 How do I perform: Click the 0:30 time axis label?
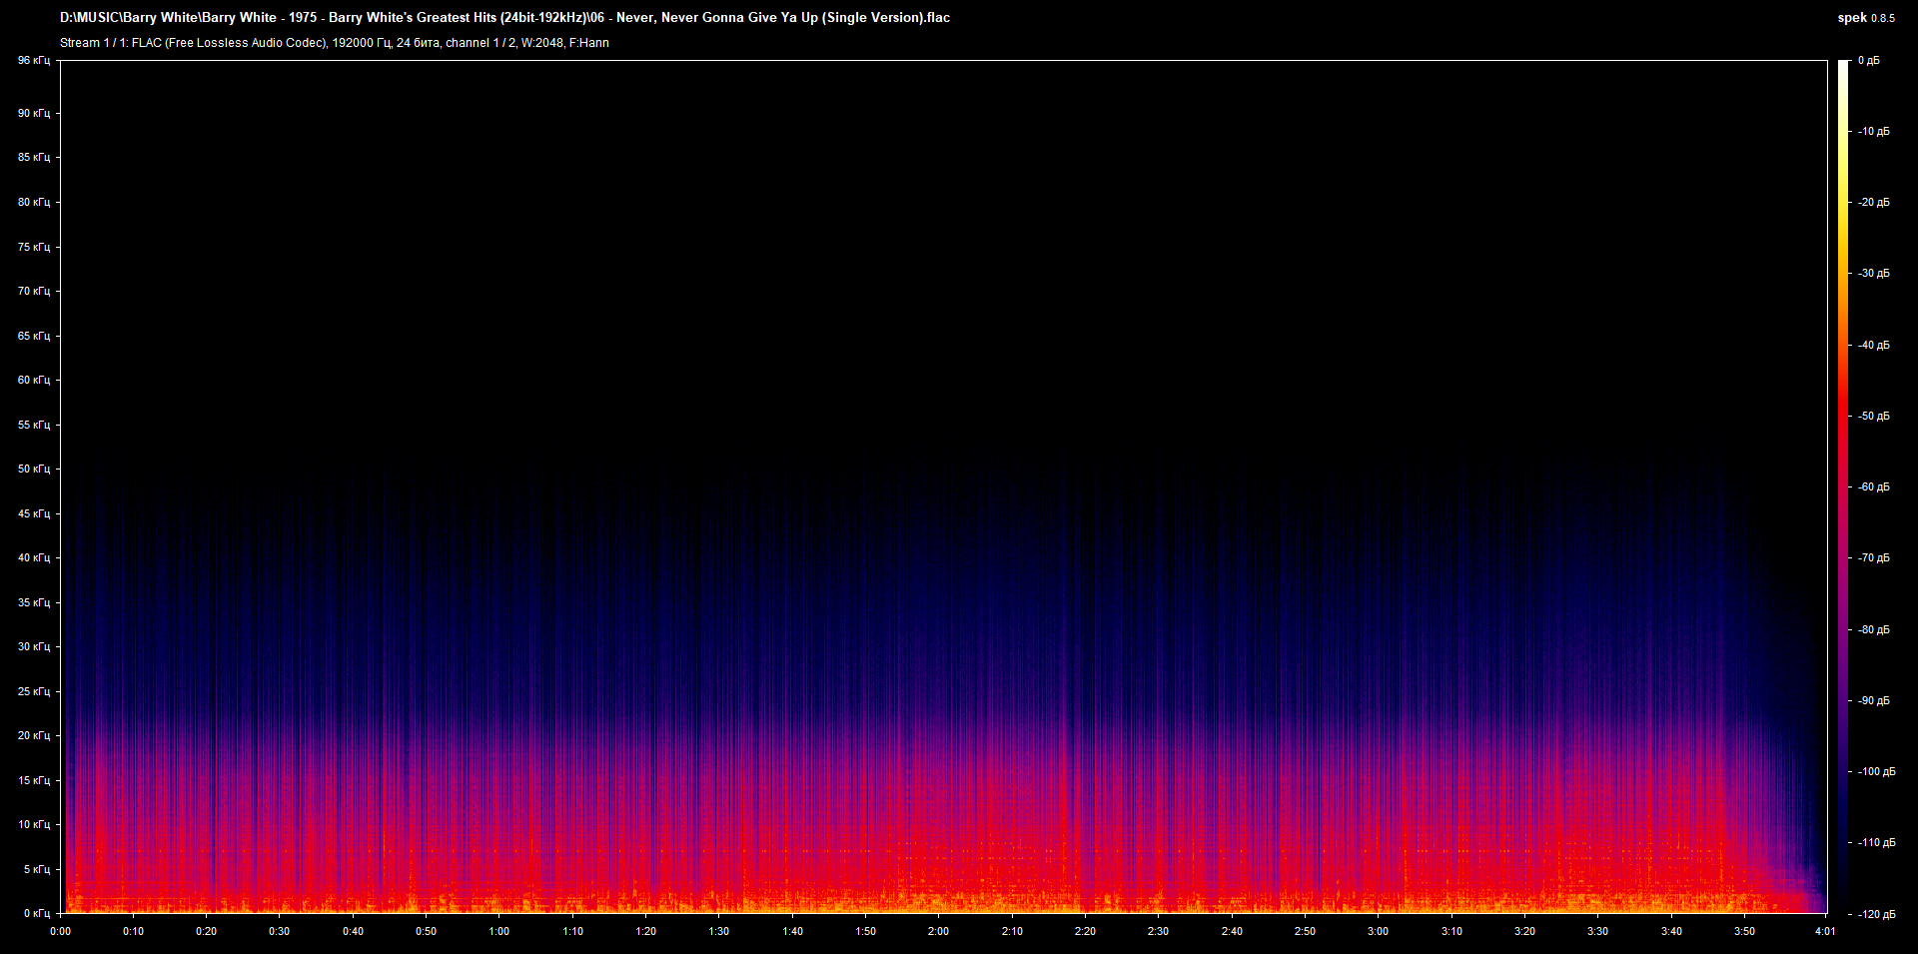coord(280,931)
